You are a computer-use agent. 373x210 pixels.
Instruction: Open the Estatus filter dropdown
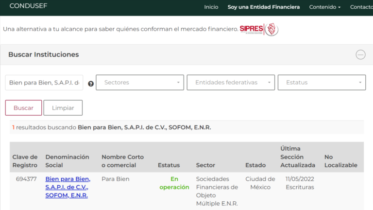click(322, 83)
